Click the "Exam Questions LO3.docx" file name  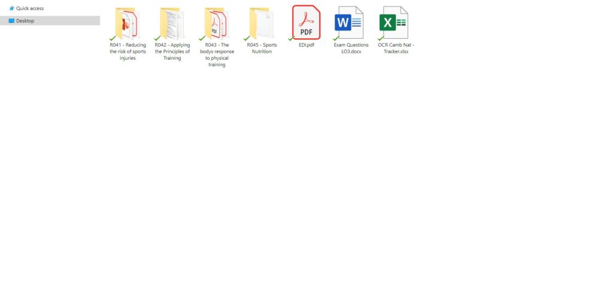(351, 48)
